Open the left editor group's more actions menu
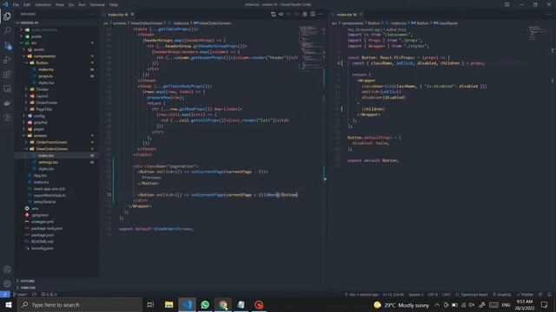This screenshot has width=556, height=312. tap(321, 15)
